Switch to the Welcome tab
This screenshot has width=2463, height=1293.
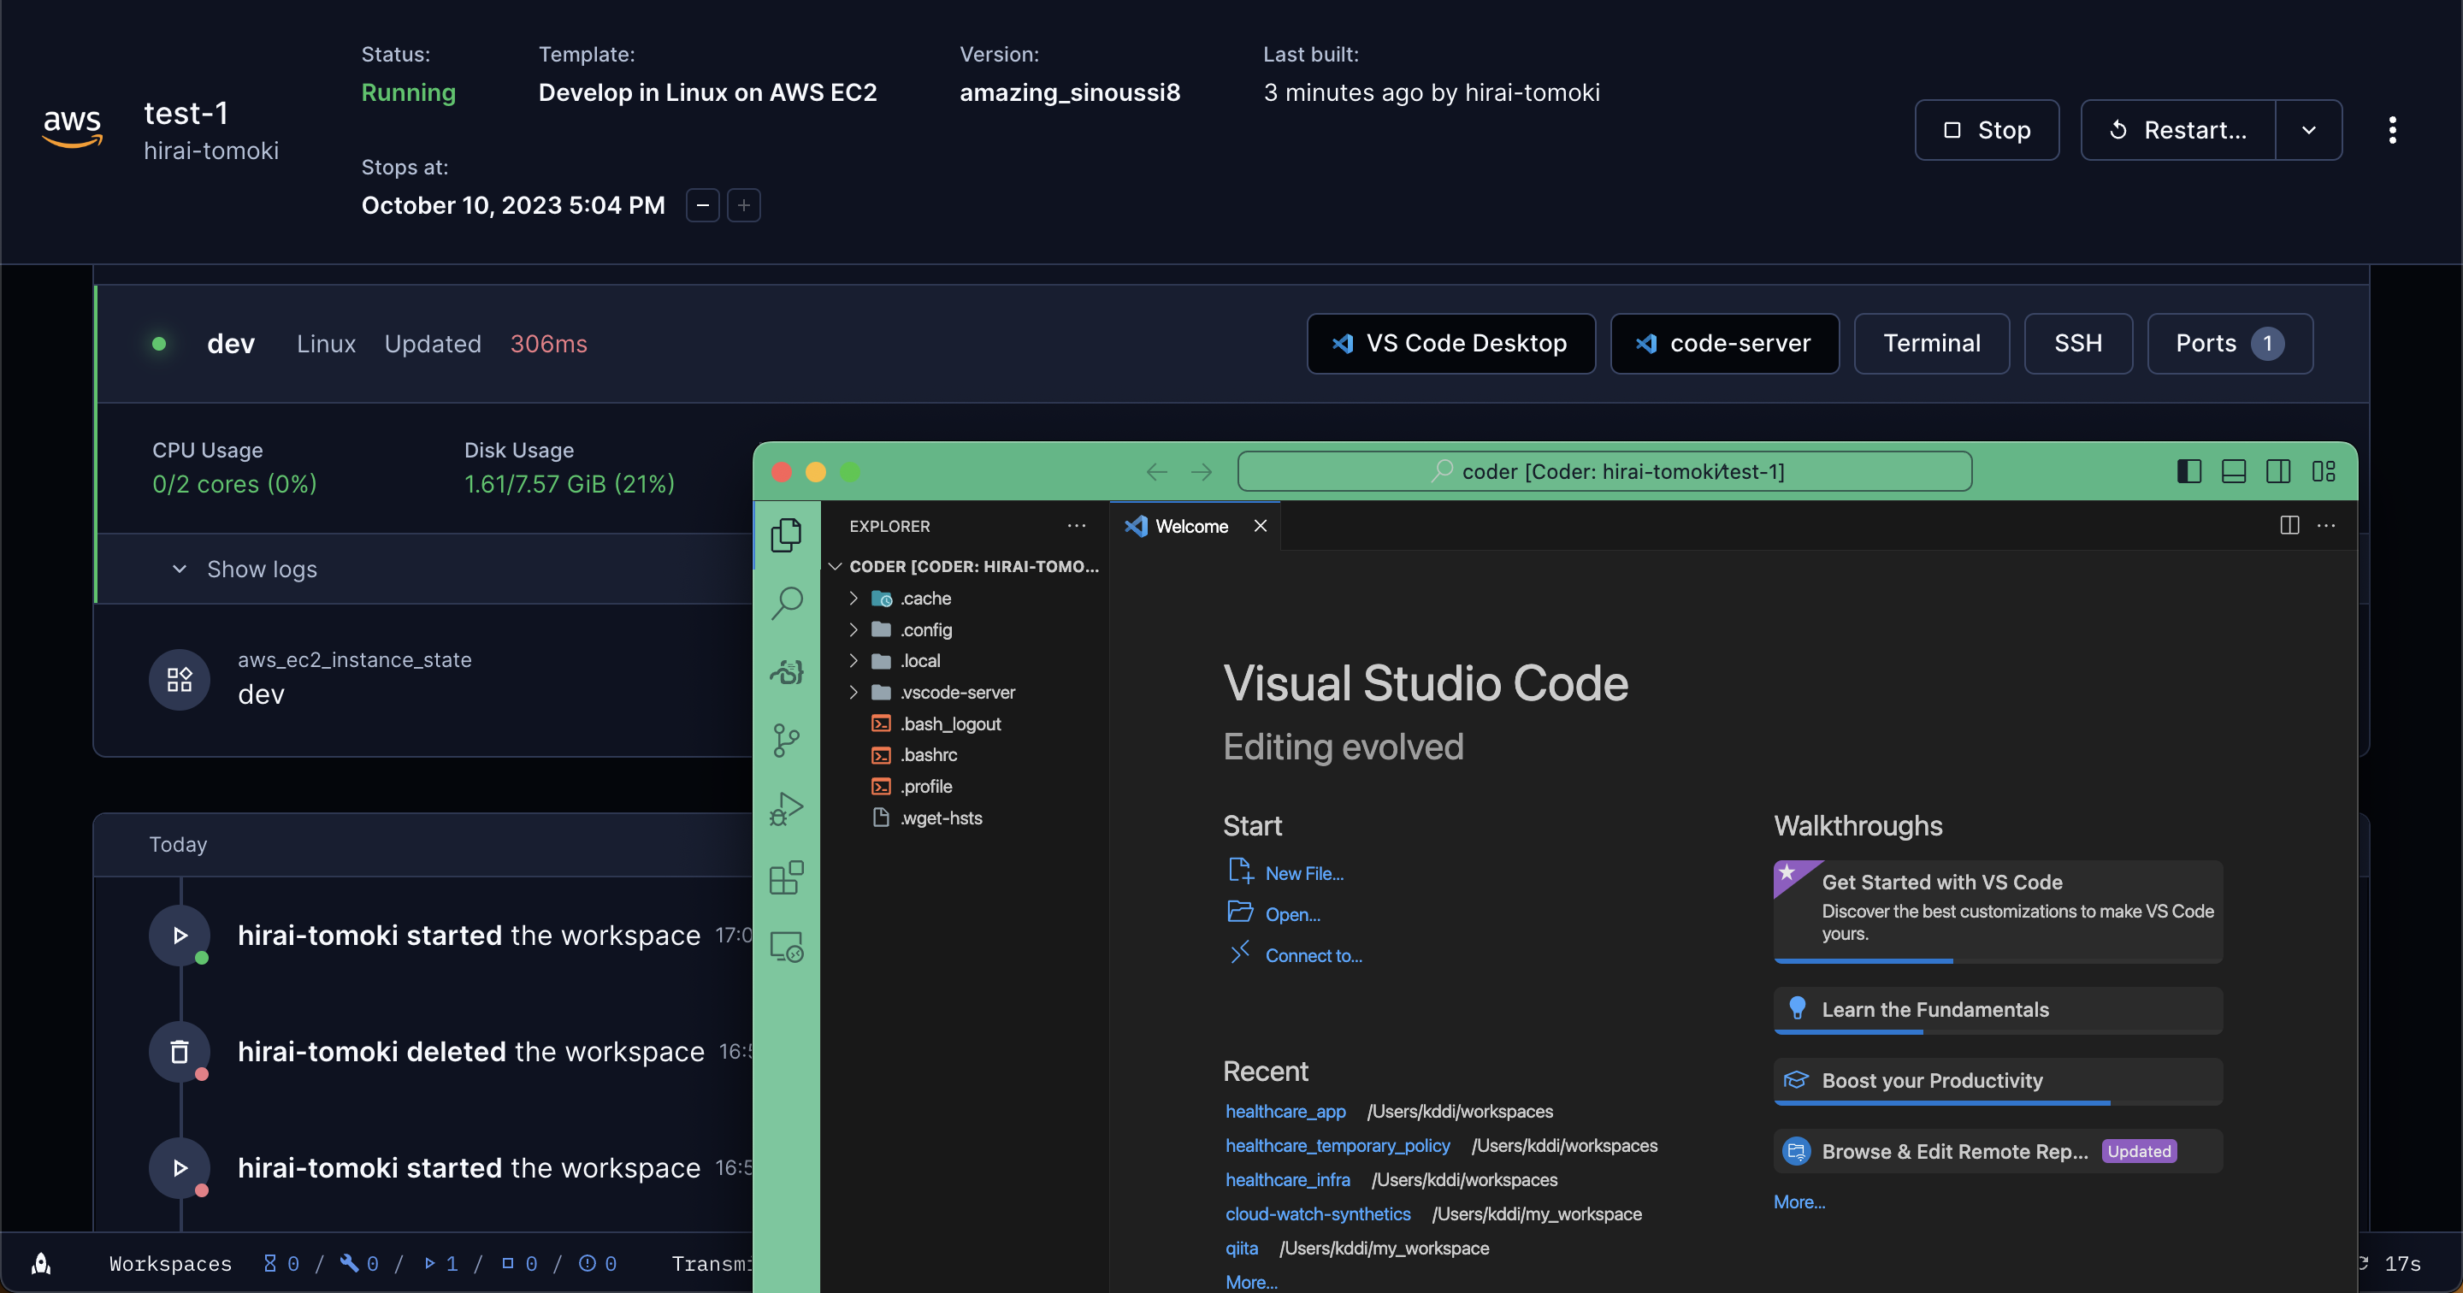(x=1191, y=525)
